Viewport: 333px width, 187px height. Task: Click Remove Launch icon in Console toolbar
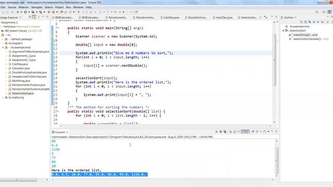pyautogui.click(x=221, y=131)
